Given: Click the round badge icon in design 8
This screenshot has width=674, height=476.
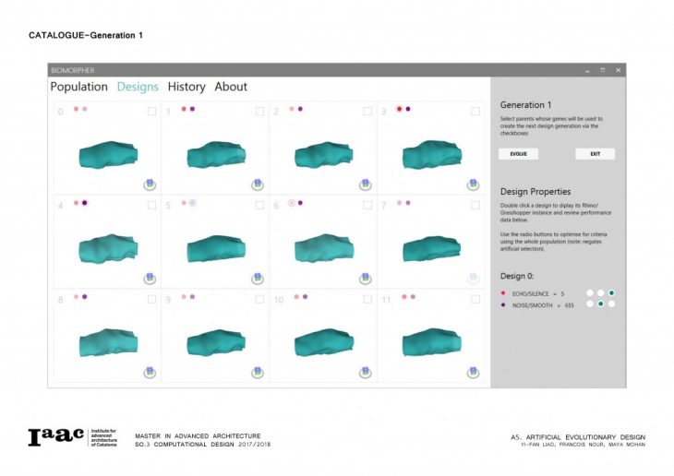Looking at the screenshot, I should coord(150,372).
